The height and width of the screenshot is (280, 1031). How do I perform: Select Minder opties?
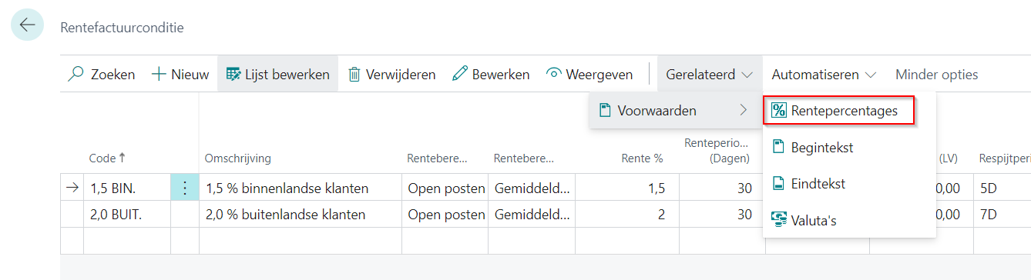pyautogui.click(x=936, y=75)
